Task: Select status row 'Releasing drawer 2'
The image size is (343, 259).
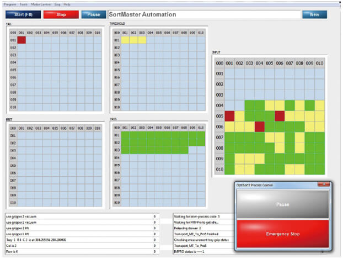Action: tap(204, 228)
